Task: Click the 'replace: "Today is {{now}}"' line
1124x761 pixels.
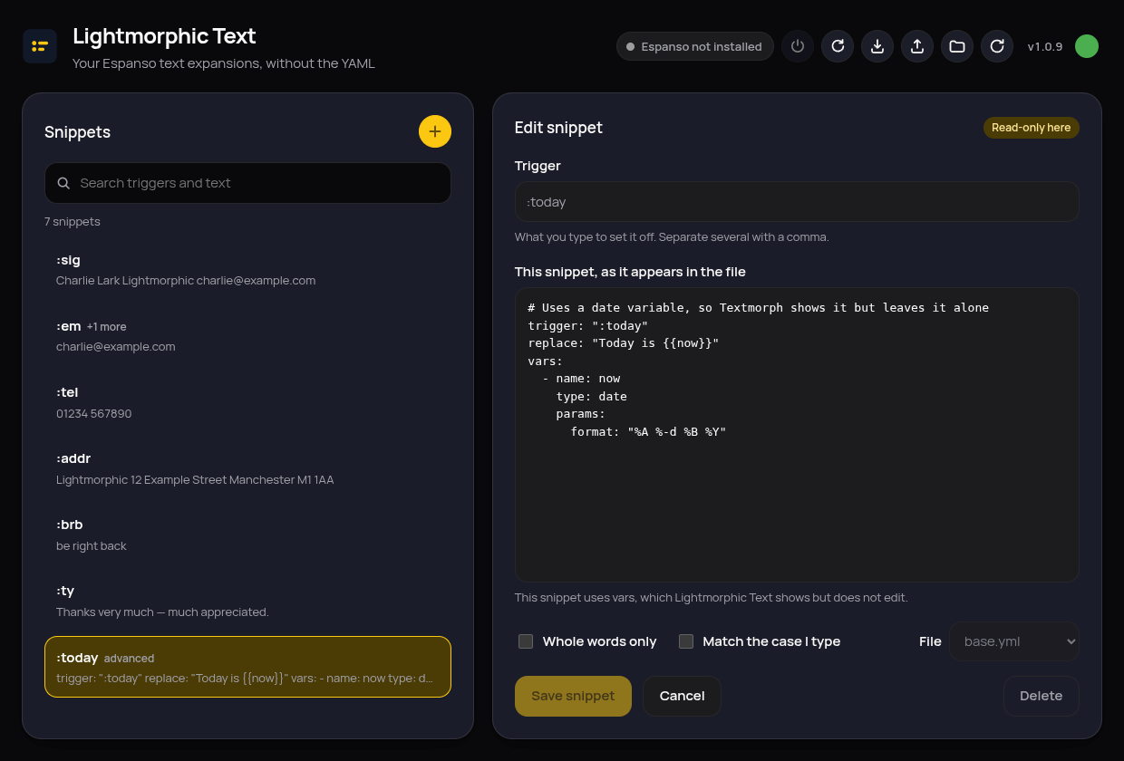Action: [x=623, y=342]
